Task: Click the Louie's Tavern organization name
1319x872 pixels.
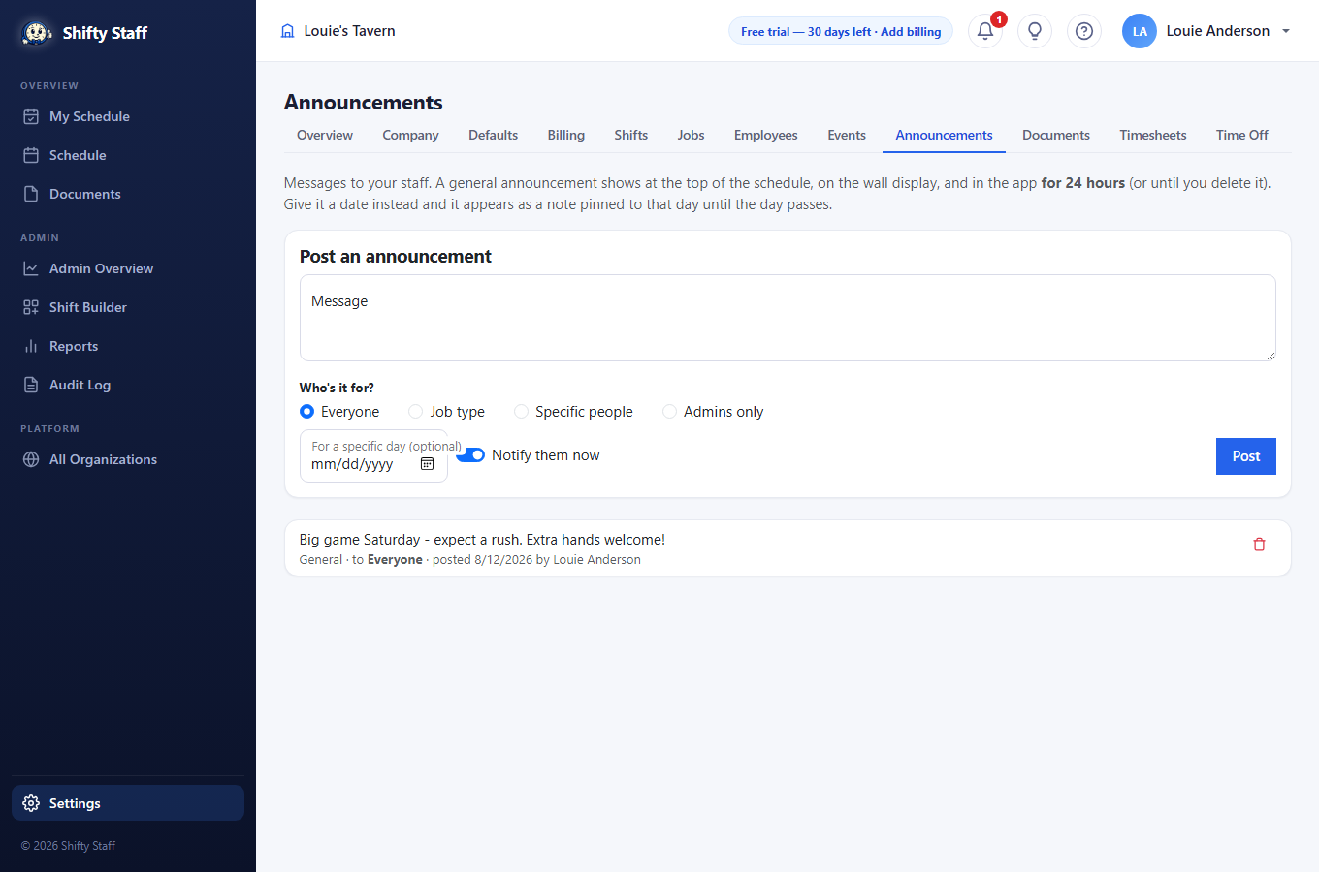Action: [x=349, y=31]
